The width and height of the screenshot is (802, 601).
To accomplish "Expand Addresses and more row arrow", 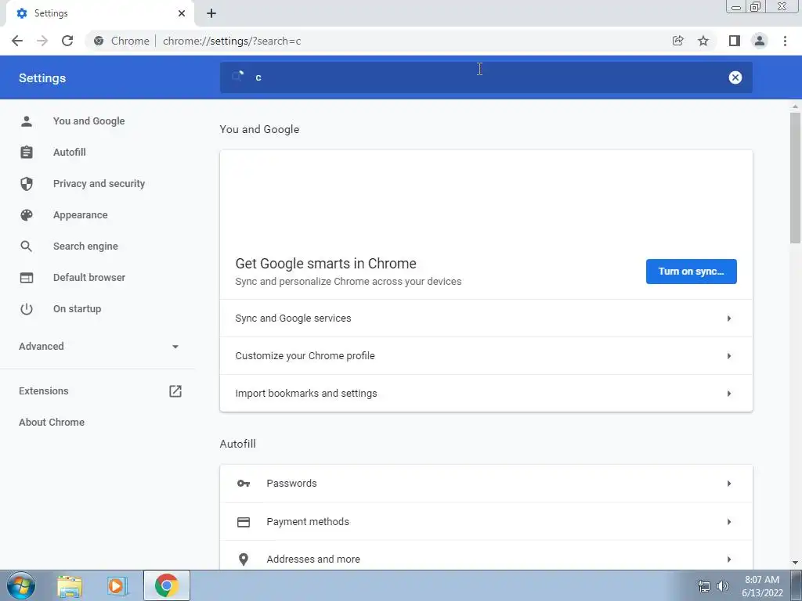I will [729, 559].
